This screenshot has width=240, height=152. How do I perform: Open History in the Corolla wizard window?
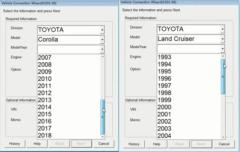pyautogui.click(x=15, y=144)
